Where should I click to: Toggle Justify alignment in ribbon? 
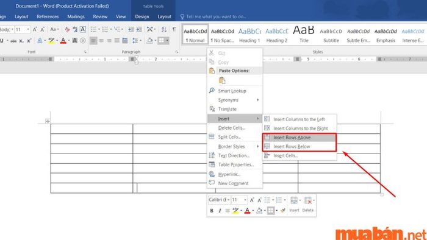117,41
